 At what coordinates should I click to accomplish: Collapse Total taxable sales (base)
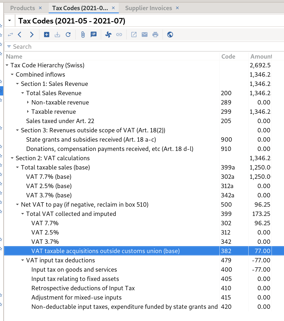tap(17, 167)
